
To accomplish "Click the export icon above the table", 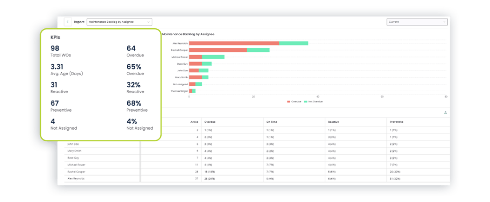I will click(445, 113).
